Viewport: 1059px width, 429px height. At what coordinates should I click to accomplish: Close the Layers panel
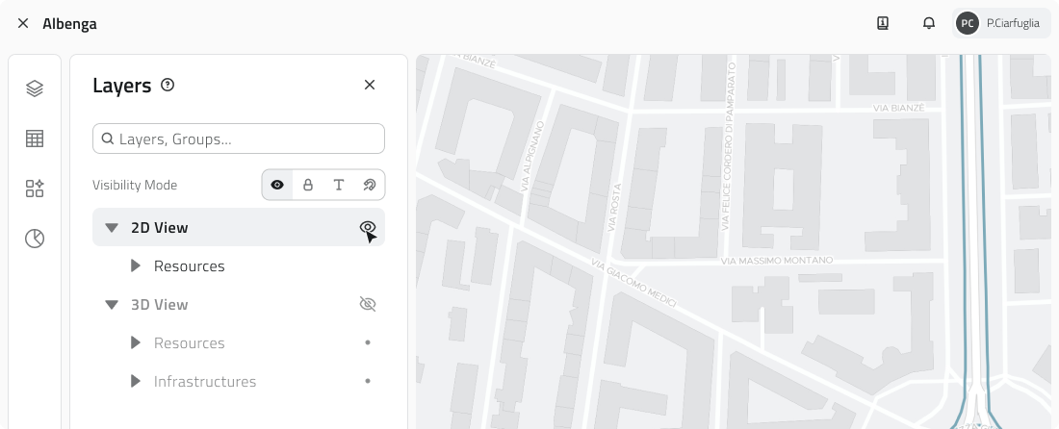pyautogui.click(x=369, y=86)
